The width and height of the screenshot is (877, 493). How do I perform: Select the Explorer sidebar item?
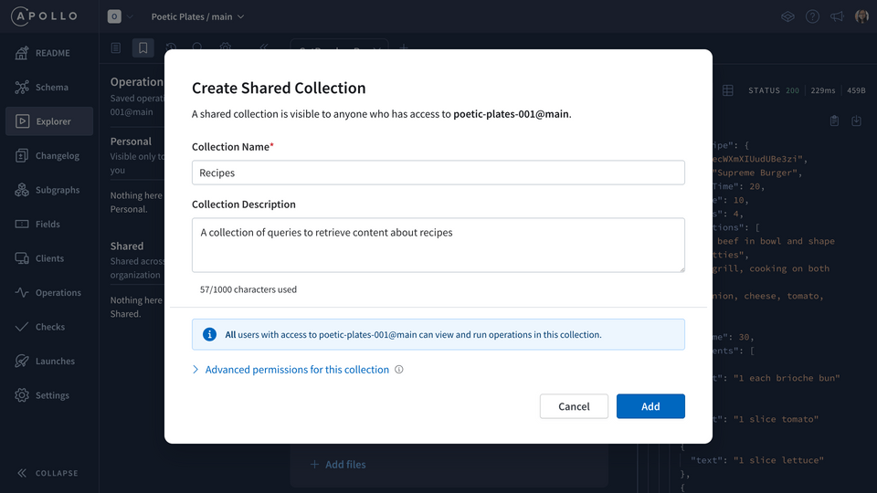click(49, 121)
